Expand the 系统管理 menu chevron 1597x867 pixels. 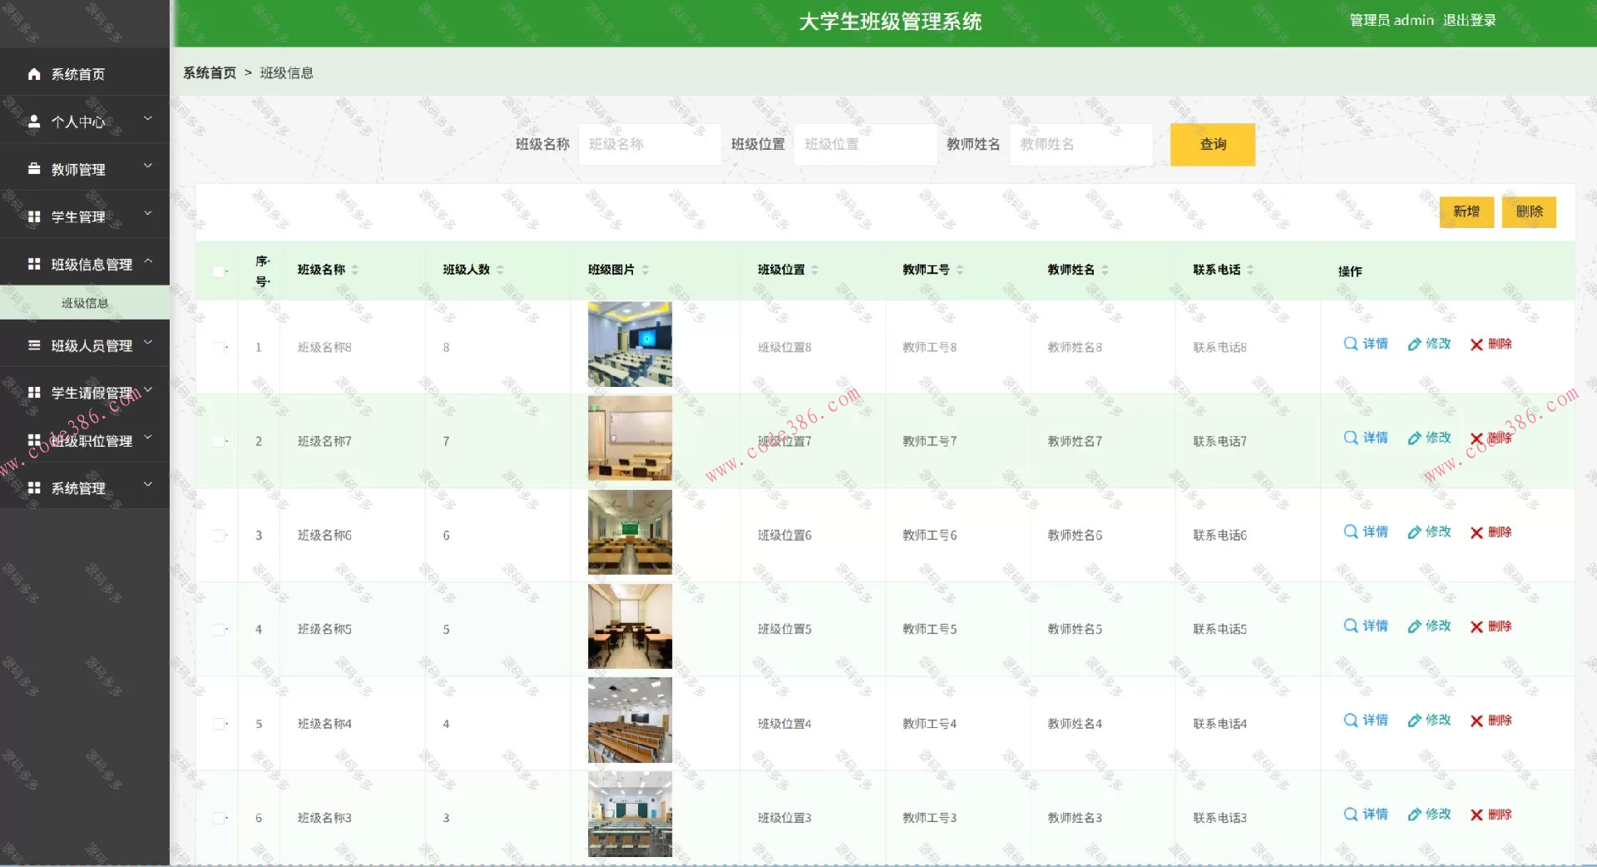(x=149, y=484)
